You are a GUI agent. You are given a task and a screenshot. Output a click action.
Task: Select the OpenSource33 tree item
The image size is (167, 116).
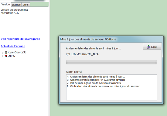click(17, 52)
